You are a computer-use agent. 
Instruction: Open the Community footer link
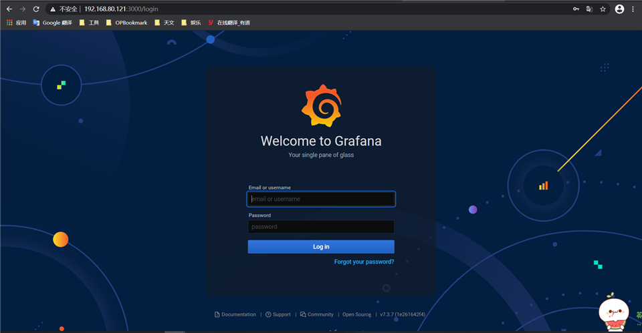click(x=317, y=314)
